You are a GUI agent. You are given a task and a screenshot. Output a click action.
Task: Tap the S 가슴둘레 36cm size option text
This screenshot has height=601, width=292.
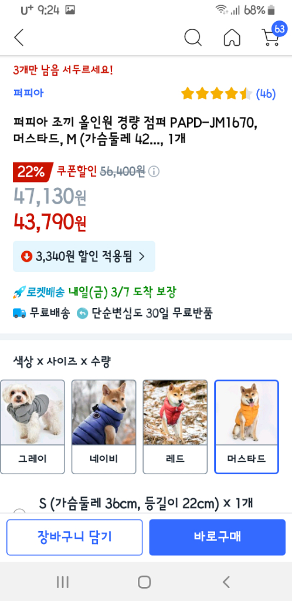146,503
